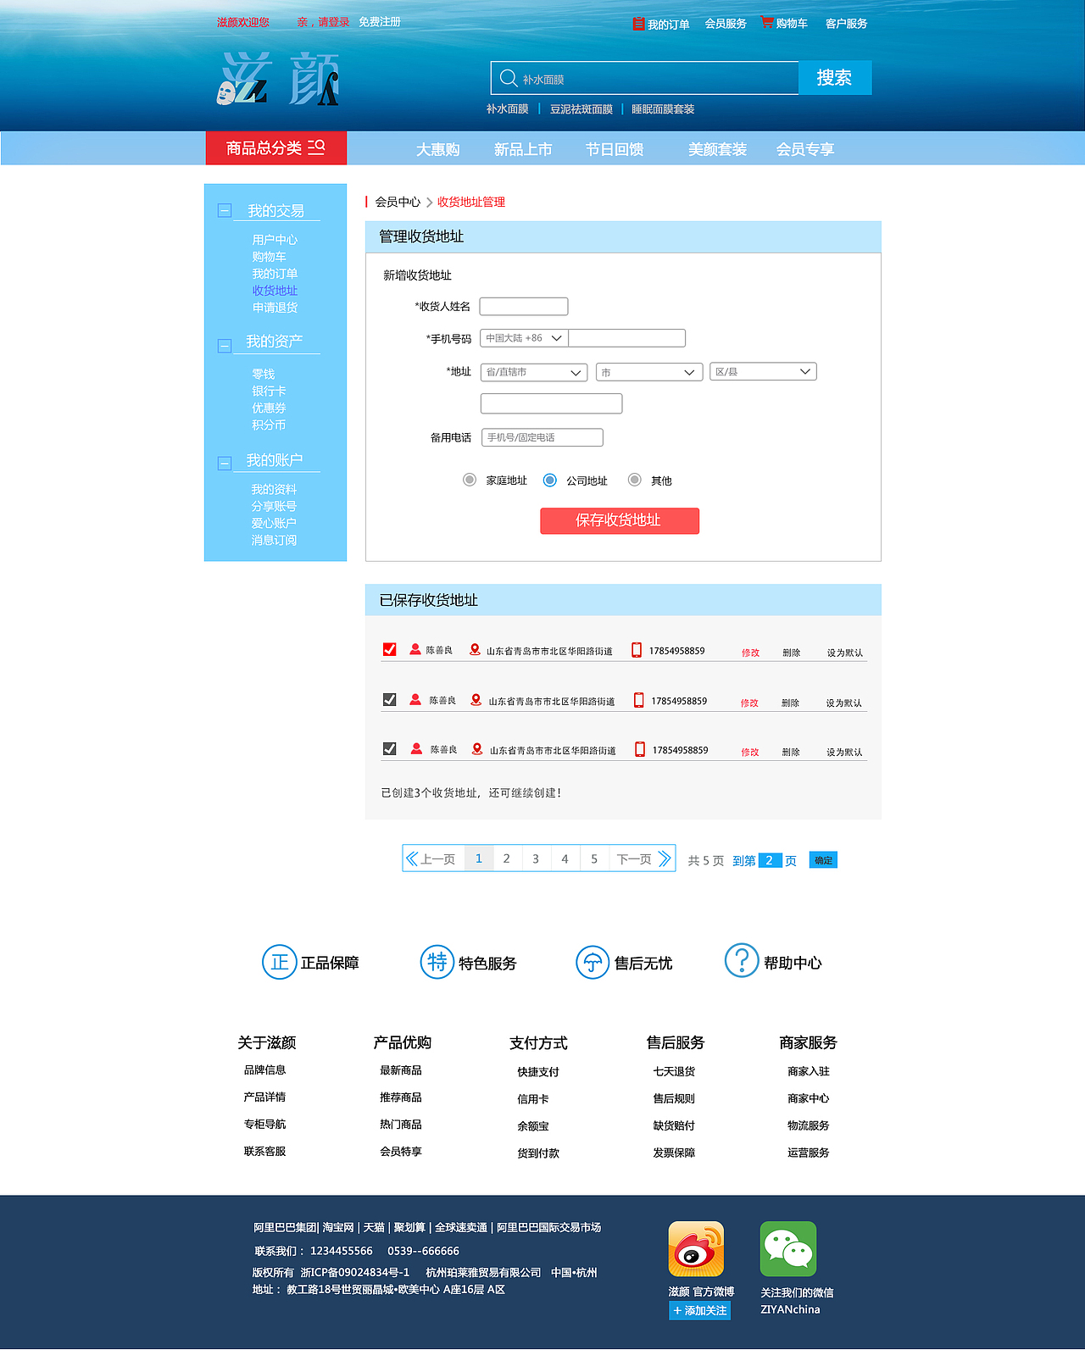
Task: Click 设为默认 on the third saved address
Action: tap(844, 752)
